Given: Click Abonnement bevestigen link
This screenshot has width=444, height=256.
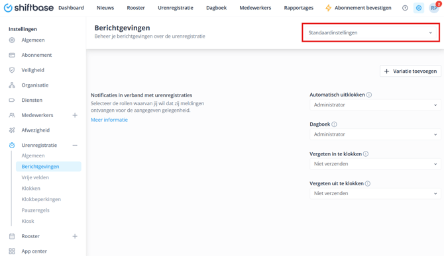Looking at the screenshot, I should (x=363, y=8).
